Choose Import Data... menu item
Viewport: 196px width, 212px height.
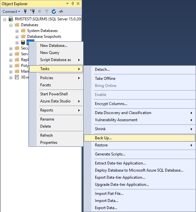(x=140, y=201)
